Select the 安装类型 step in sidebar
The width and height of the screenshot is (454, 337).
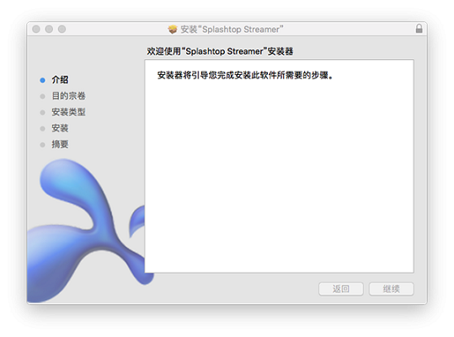pos(68,112)
